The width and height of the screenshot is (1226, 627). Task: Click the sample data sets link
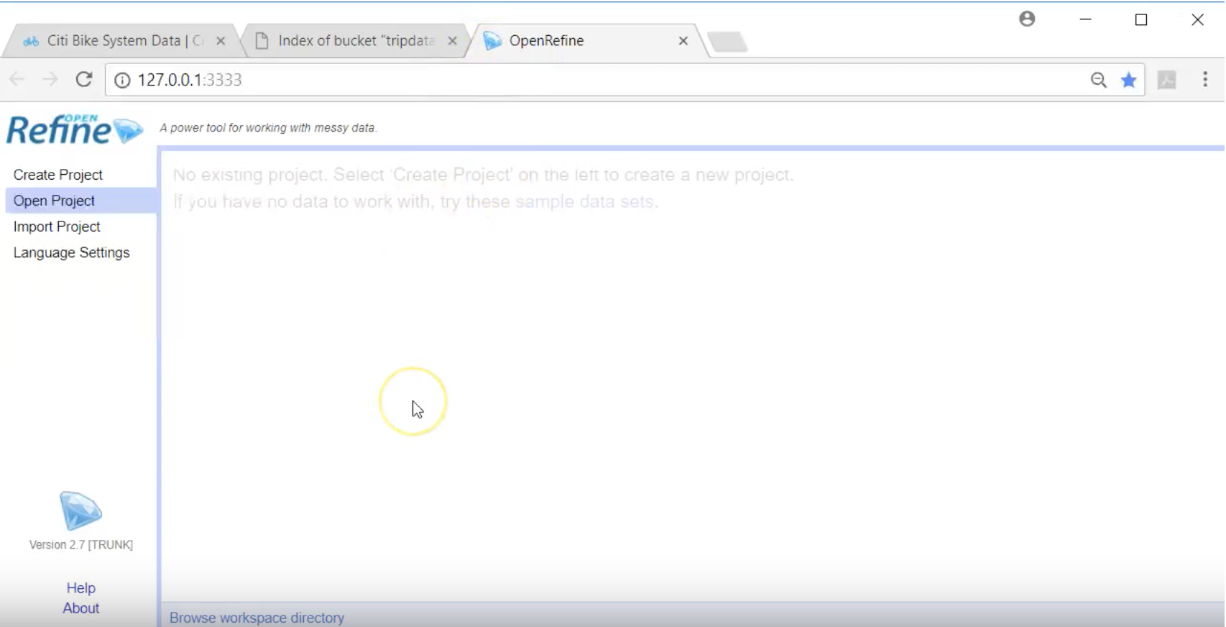(584, 201)
